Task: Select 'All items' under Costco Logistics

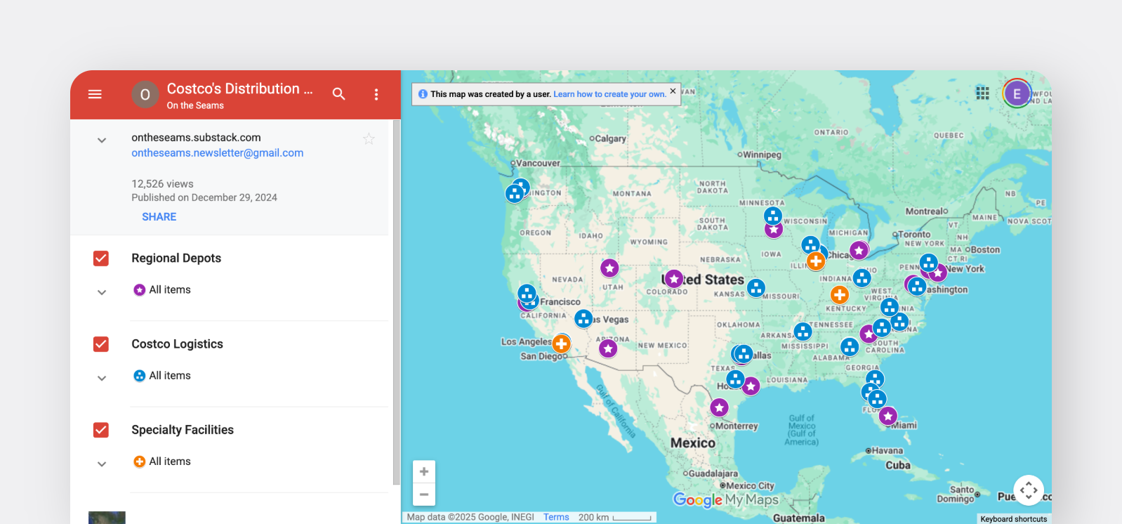Action: 170,375
